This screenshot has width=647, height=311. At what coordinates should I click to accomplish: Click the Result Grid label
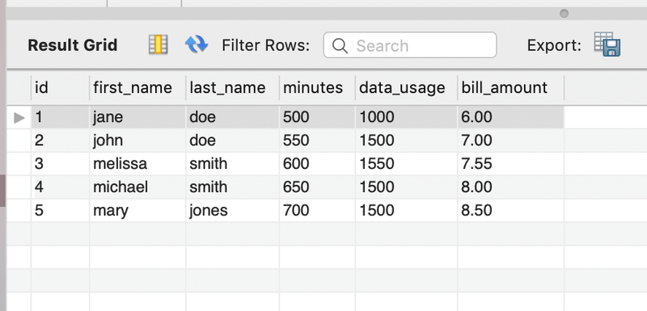click(73, 45)
